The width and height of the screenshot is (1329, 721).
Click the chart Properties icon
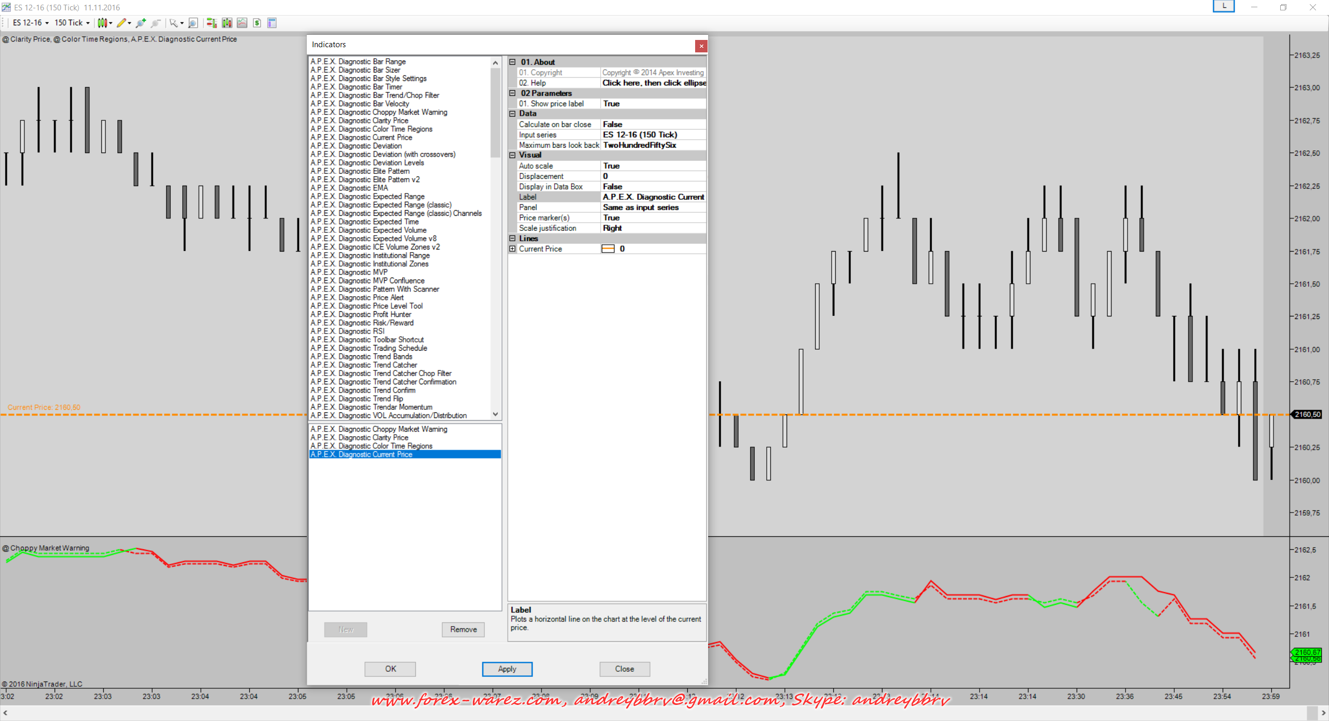[272, 23]
